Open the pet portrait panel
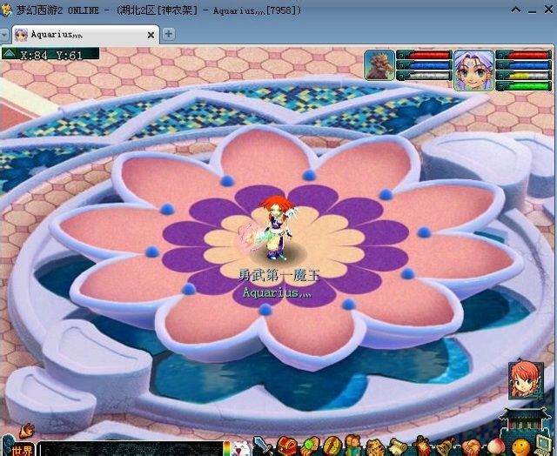 (379, 64)
